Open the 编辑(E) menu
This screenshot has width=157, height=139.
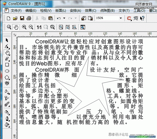pos(31,11)
